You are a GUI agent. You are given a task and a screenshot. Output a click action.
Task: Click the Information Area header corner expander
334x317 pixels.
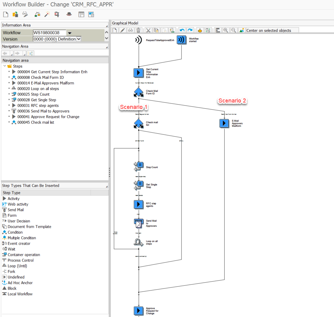(x=107, y=26)
